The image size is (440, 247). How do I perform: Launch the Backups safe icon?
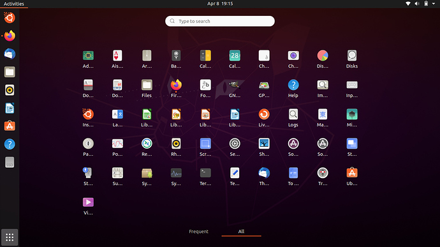176,56
